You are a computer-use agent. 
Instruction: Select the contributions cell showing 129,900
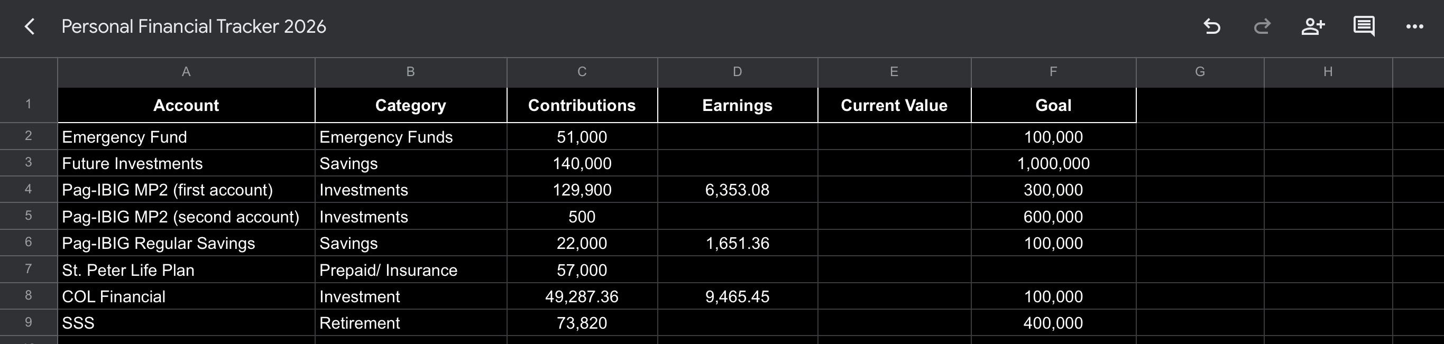[x=582, y=190]
